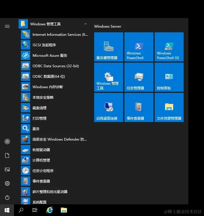Image resolution: width=204 pixels, height=216 pixels.
Task: Select '计算机管理' list text
Action: coord(41,160)
